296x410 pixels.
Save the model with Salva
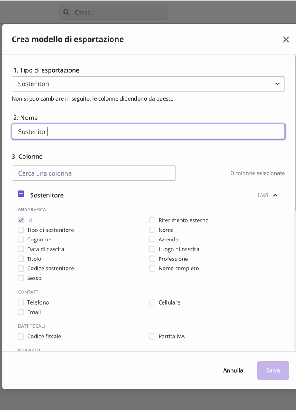click(273, 370)
